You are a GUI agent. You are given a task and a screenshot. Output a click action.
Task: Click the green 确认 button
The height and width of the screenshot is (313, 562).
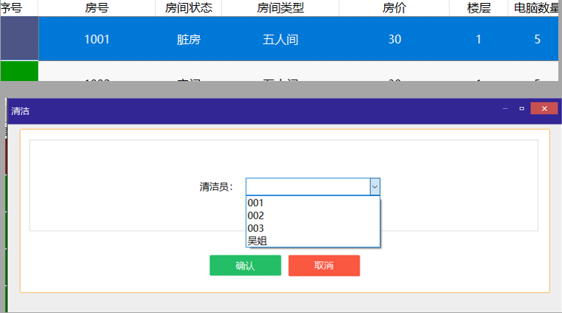[x=245, y=266]
